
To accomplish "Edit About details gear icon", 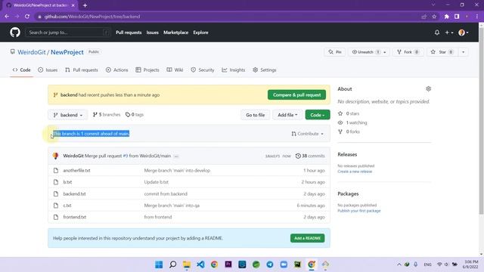I will (x=429, y=89).
